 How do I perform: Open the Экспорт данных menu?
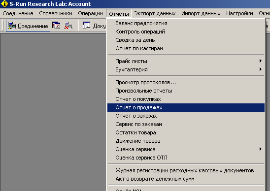155,13
